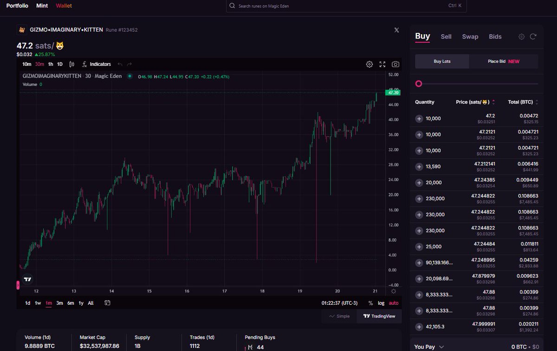Add the 20,098.69 quantity lot

point(419,279)
